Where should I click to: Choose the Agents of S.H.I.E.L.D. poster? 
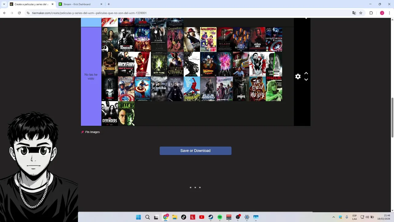point(241,39)
